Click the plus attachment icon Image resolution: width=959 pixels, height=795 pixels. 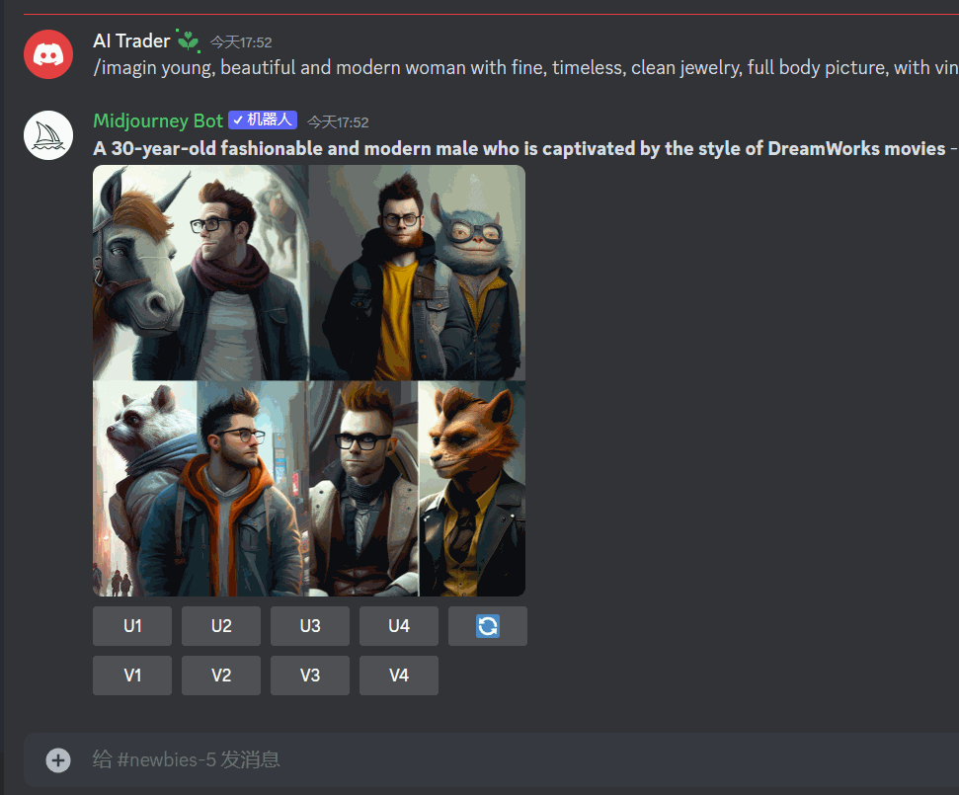coord(58,759)
